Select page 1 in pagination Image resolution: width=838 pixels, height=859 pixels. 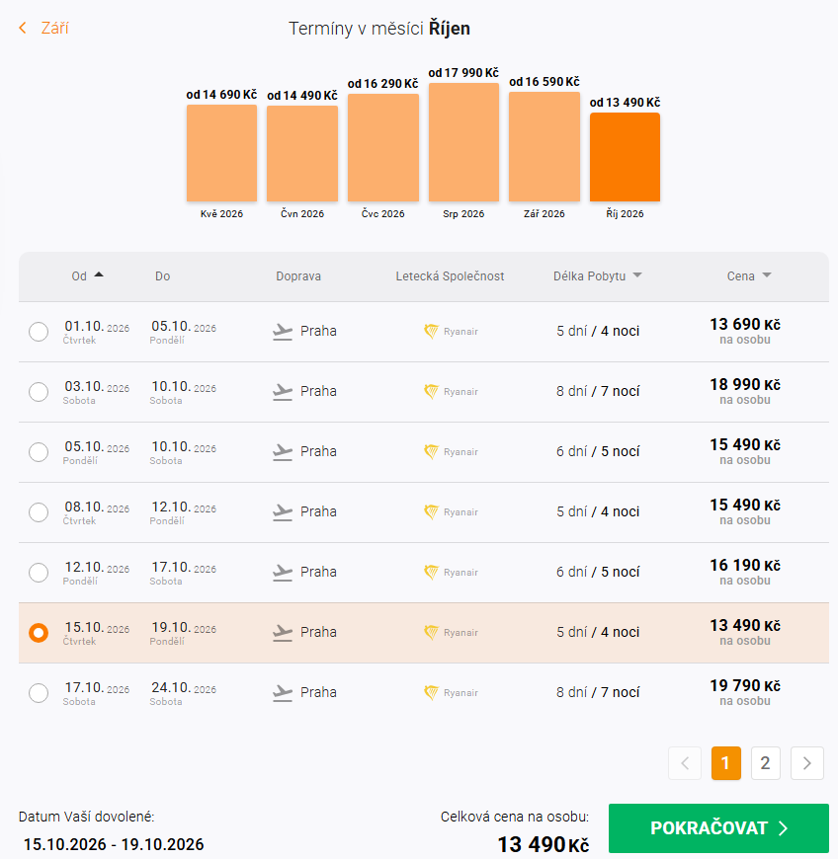726,763
